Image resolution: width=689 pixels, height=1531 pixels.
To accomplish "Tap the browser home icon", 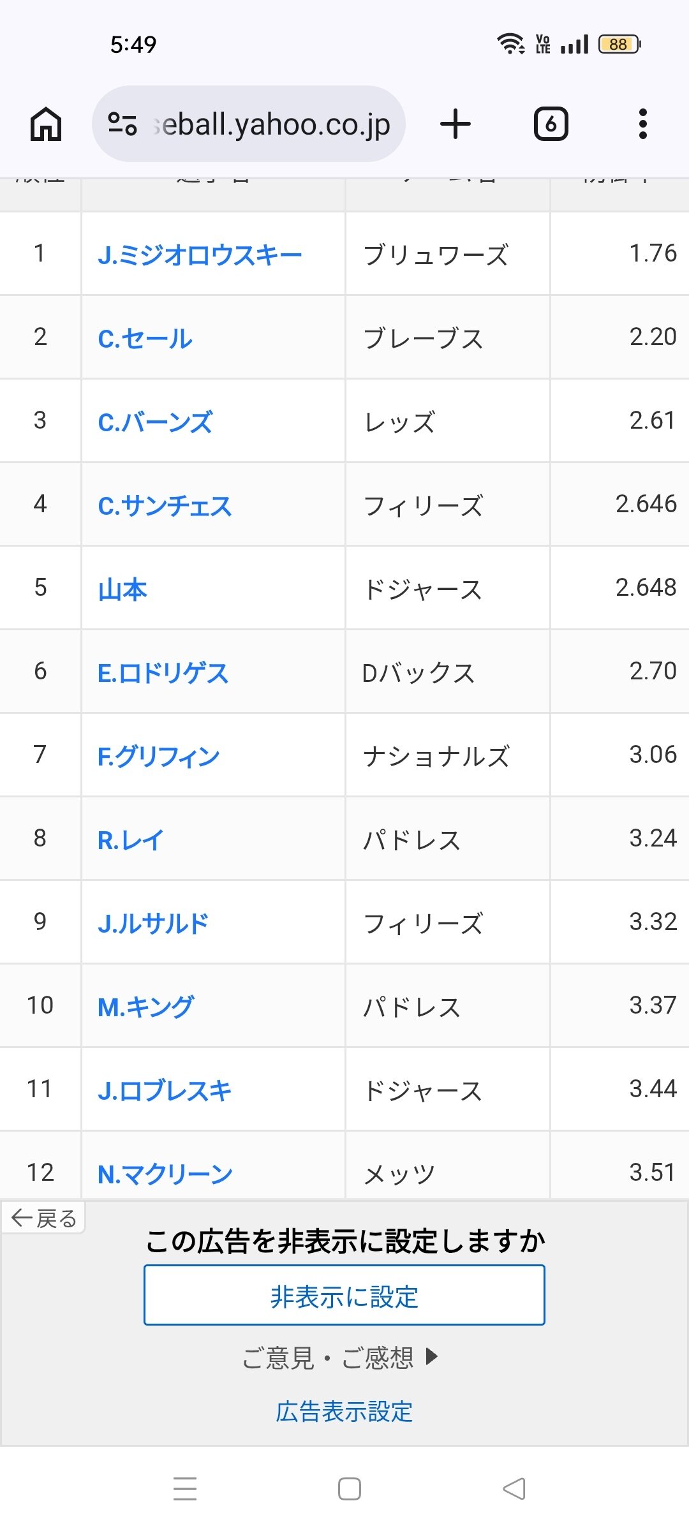I will 46,124.
